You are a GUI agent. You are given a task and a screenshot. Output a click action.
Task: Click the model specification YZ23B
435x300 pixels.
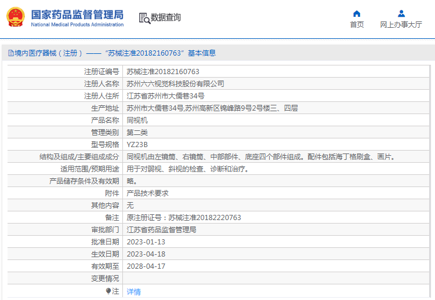tap(137, 145)
